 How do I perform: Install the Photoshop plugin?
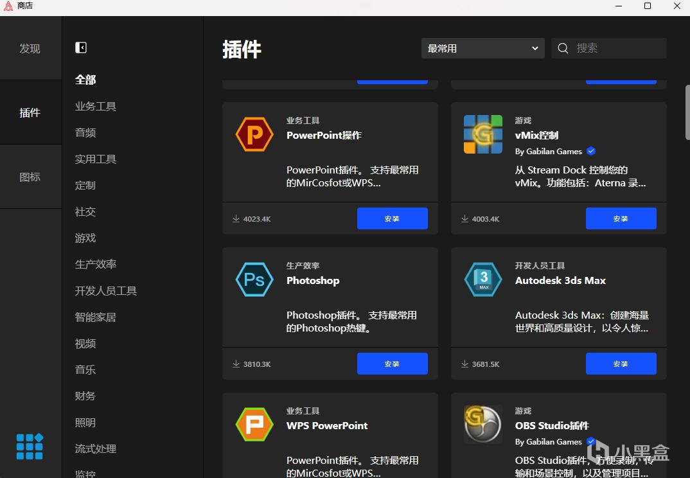pyautogui.click(x=392, y=364)
